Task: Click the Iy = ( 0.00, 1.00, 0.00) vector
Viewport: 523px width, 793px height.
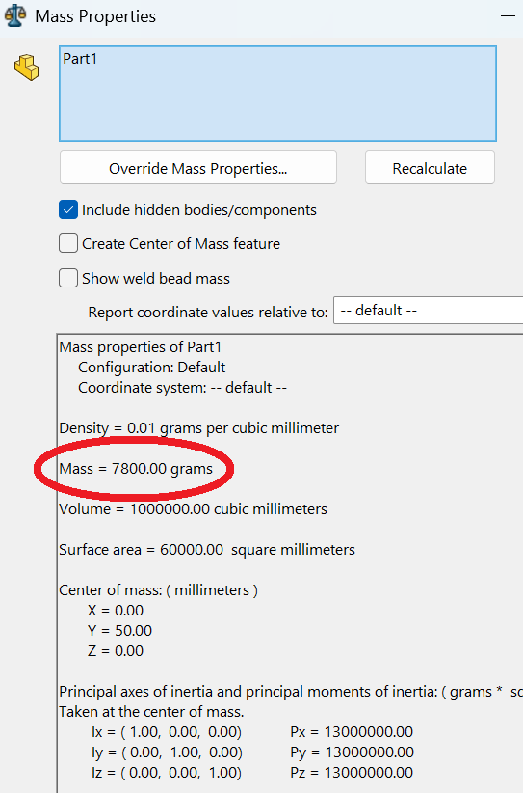Action: pos(167,752)
